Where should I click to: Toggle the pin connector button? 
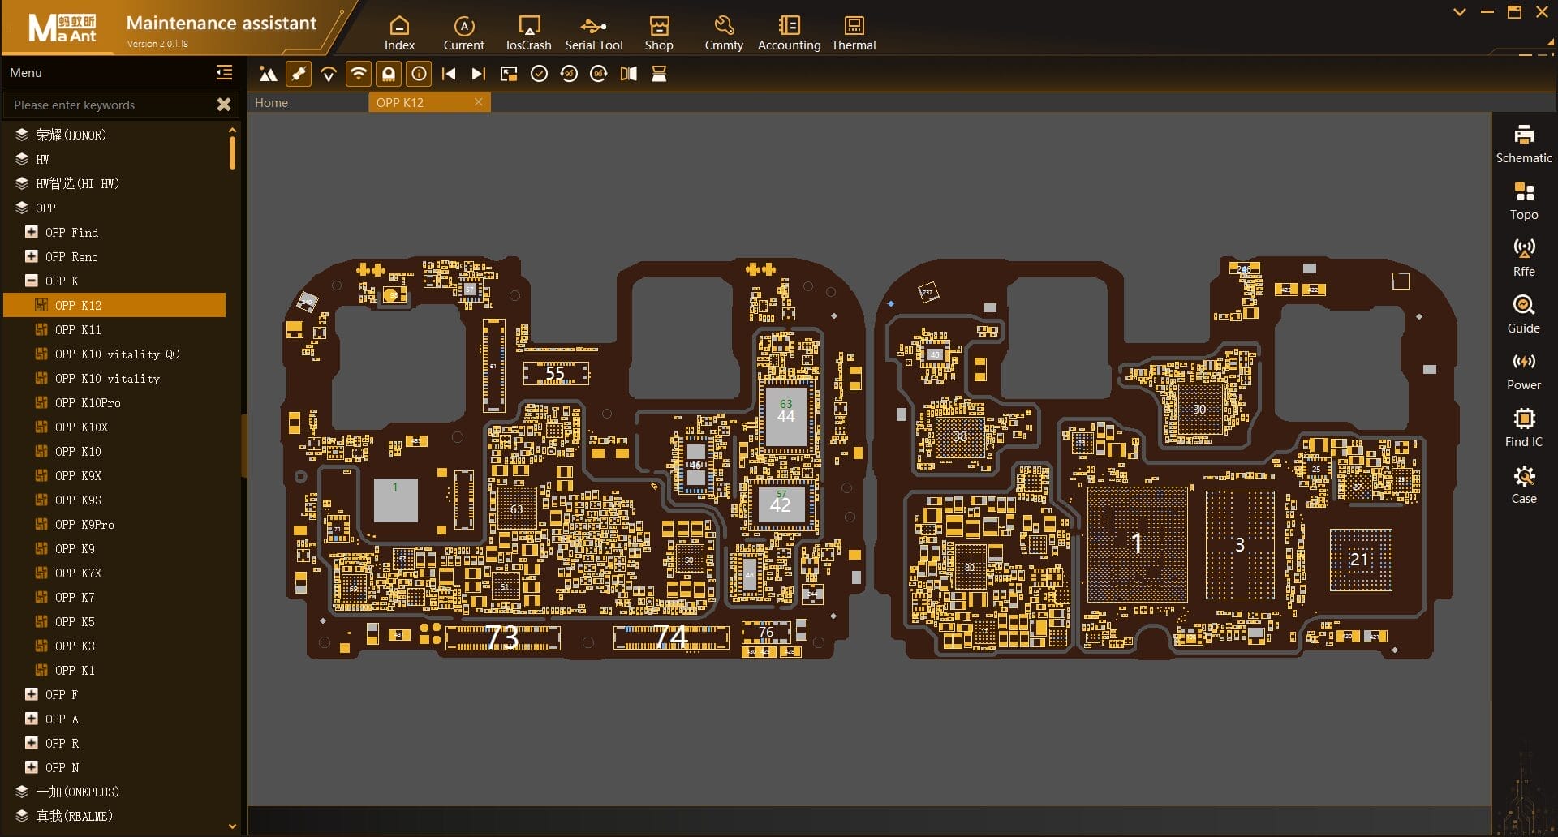coord(299,75)
